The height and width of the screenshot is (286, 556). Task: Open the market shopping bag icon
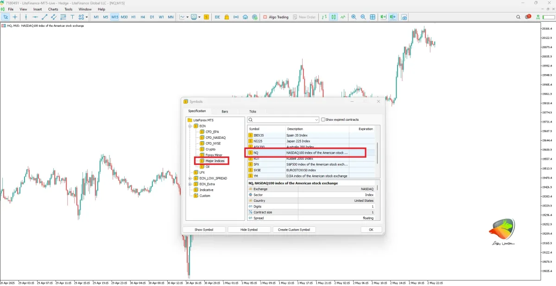tap(227, 17)
